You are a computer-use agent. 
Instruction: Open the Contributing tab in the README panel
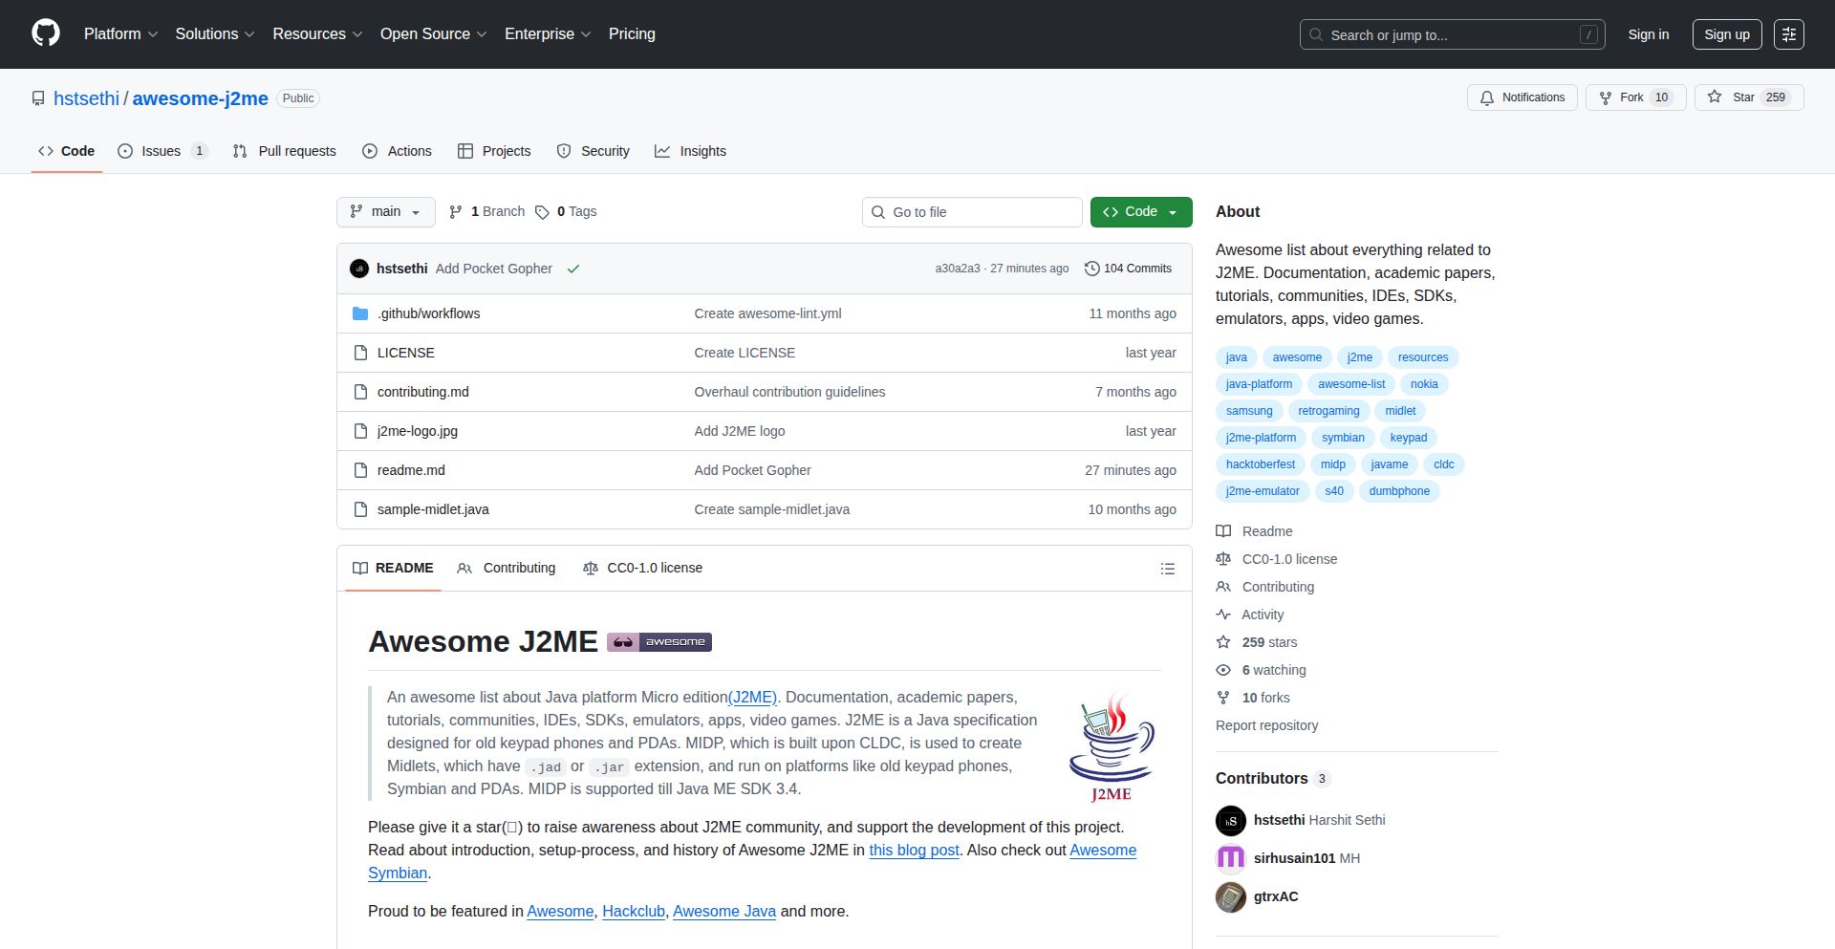507,569
